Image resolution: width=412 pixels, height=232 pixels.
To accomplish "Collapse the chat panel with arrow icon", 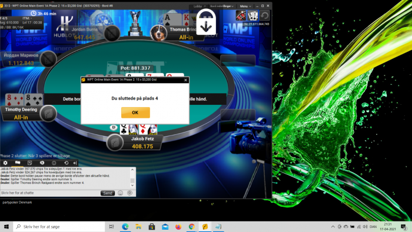I will pyautogui.click(x=75, y=163).
